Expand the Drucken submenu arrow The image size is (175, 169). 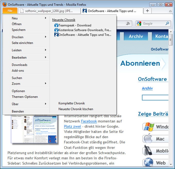click(x=46, y=37)
